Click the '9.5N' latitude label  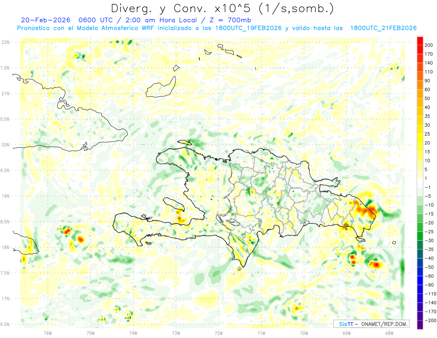tap(5, 171)
